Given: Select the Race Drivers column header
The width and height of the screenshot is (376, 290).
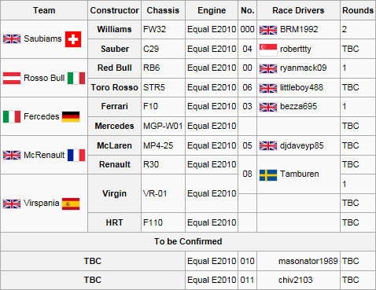Looking at the screenshot, I should [298, 10].
